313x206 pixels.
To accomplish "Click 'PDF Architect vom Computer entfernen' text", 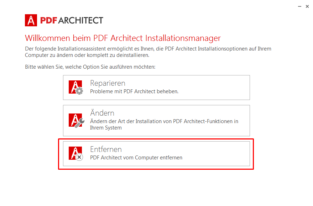I will 136,157.
